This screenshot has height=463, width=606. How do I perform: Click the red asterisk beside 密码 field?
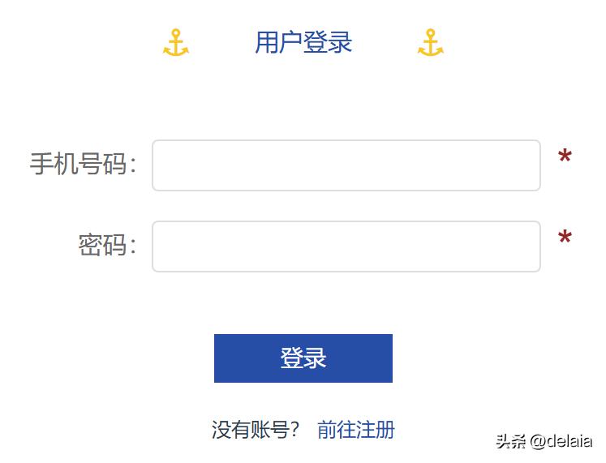(565, 239)
